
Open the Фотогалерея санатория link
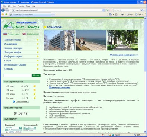point(124,55)
